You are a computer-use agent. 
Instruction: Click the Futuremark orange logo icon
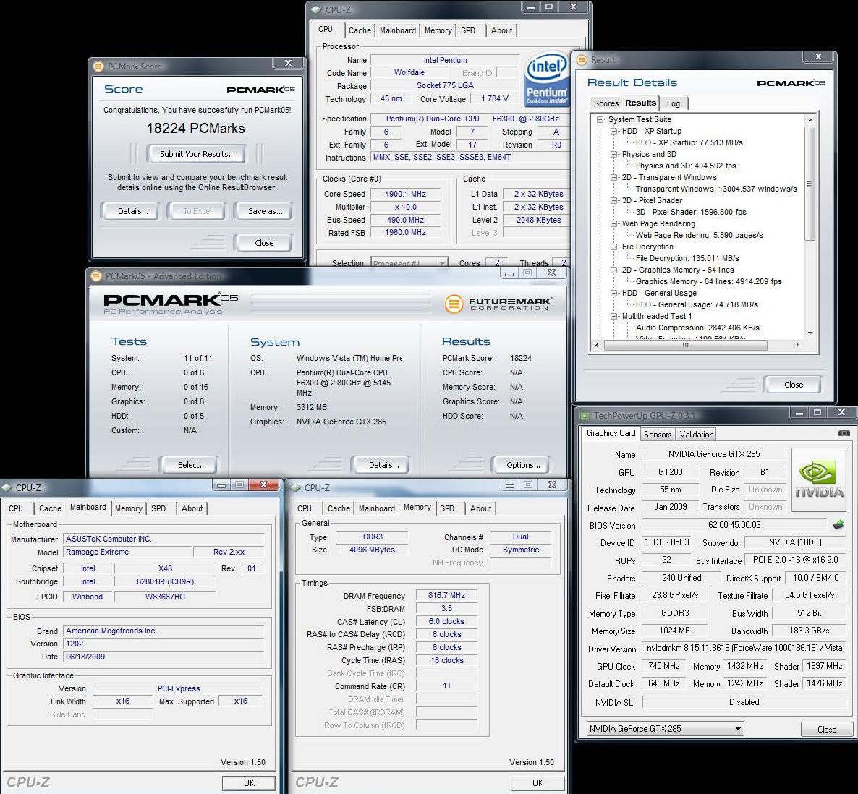(454, 304)
